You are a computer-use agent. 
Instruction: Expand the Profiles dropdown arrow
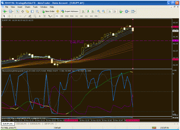tap(13, 12)
